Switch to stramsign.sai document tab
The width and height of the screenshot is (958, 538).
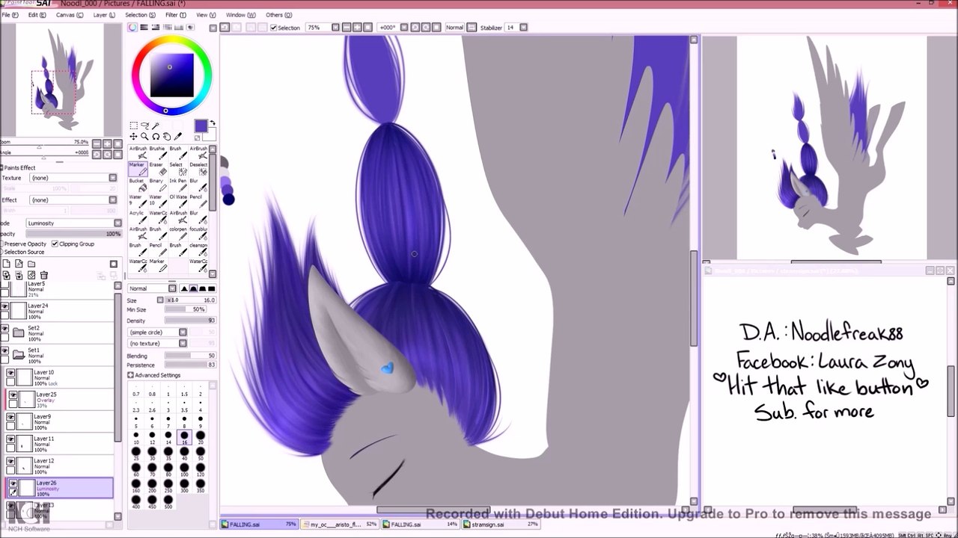pyautogui.click(x=501, y=525)
